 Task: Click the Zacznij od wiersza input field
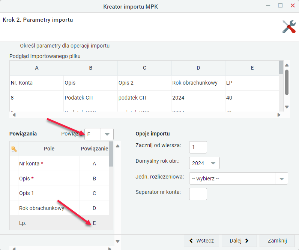point(198,147)
